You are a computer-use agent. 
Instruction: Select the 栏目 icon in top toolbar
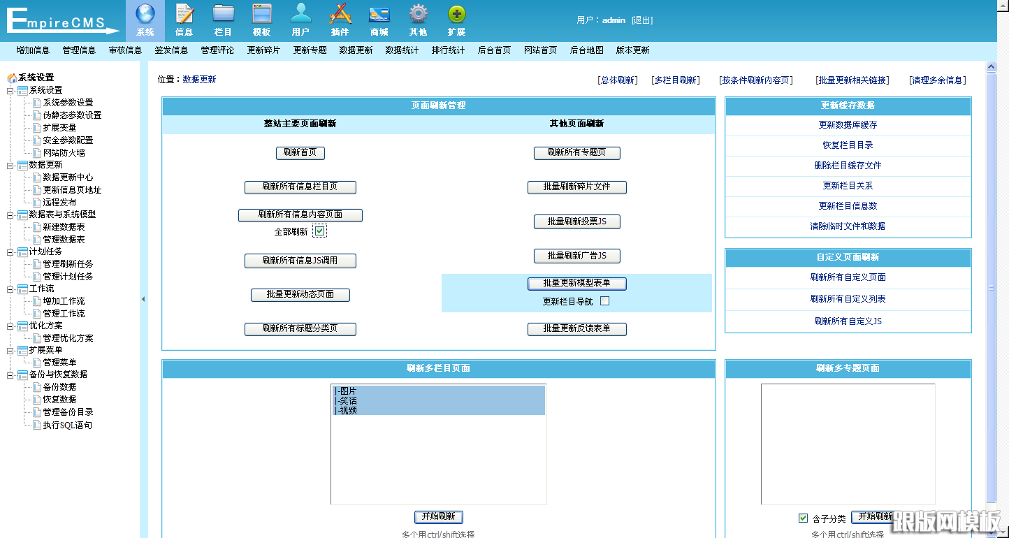223,20
